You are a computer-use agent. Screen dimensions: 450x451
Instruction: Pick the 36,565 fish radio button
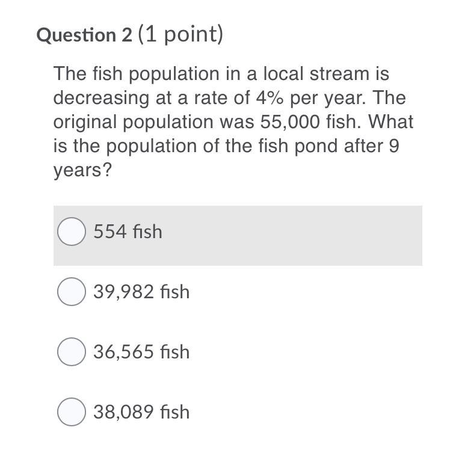(x=72, y=352)
